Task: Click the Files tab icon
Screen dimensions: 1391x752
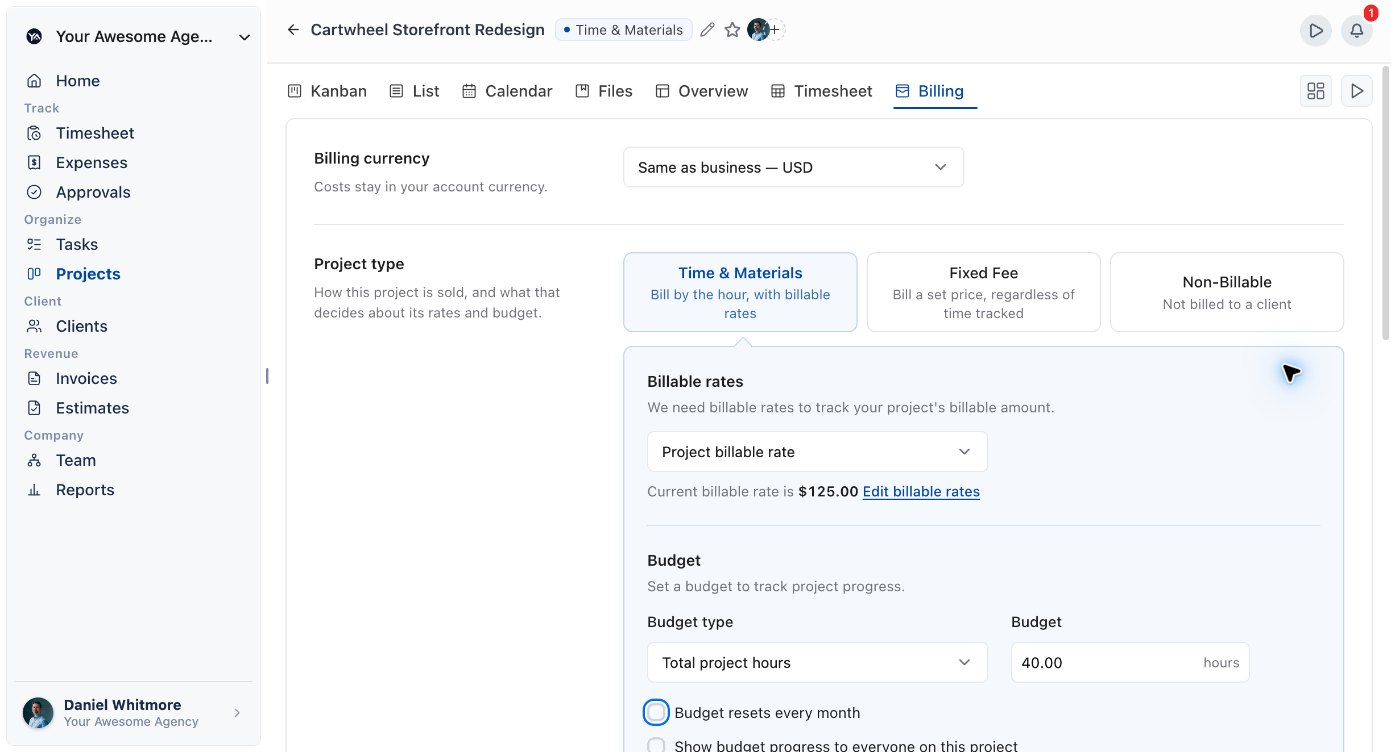Action: coord(582,91)
